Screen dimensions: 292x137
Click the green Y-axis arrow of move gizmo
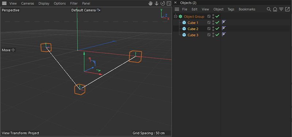[84, 54]
